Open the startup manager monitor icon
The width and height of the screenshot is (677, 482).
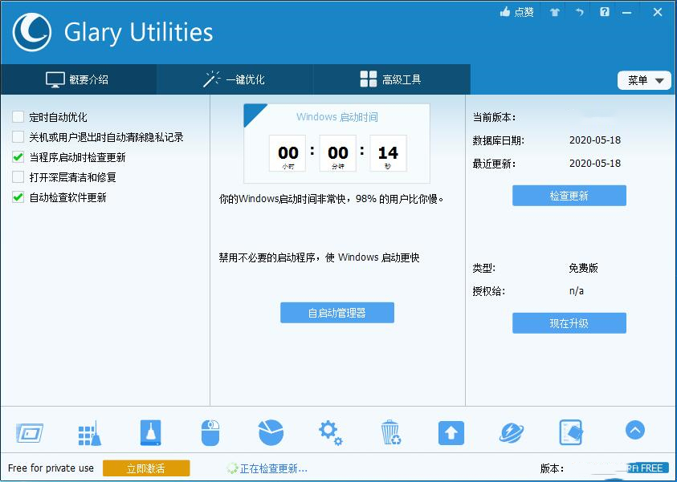point(30,433)
